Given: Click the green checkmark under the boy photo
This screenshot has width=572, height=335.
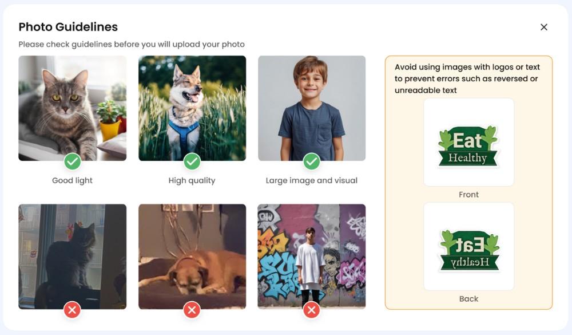Looking at the screenshot, I should (x=311, y=161).
